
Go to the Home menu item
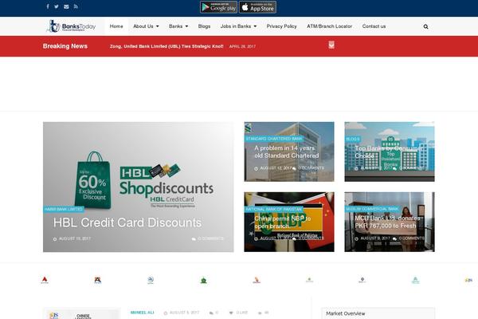click(116, 26)
